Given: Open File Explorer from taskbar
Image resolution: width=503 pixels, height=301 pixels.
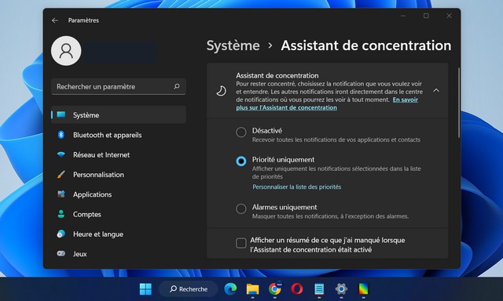Looking at the screenshot, I should coord(252,289).
